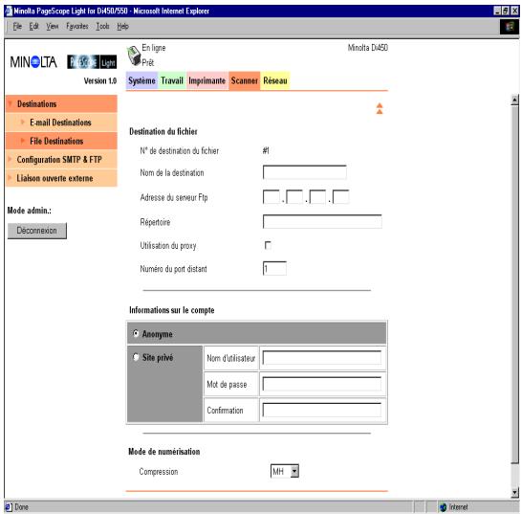
Task: Click the Répertoire input field
Action: pyautogui.click(x=322, y=221)
